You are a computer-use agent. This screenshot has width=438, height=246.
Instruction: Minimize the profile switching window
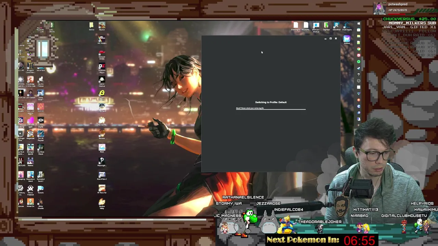325,39
